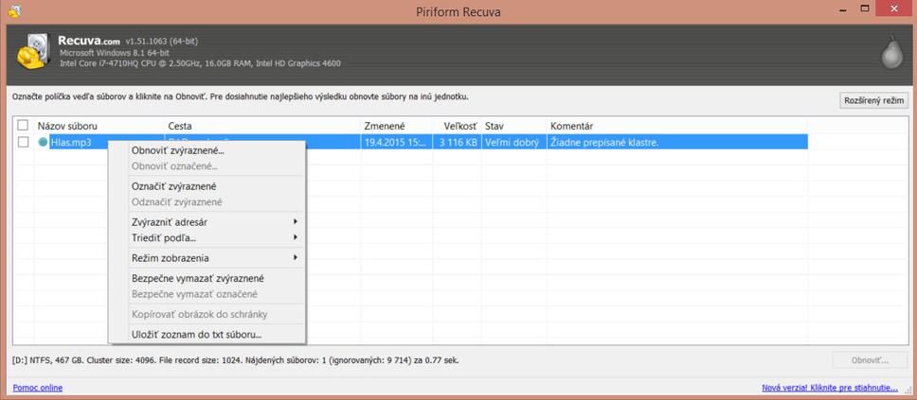Click greyed Kopírovať obrázok do schránky entry

207,315
